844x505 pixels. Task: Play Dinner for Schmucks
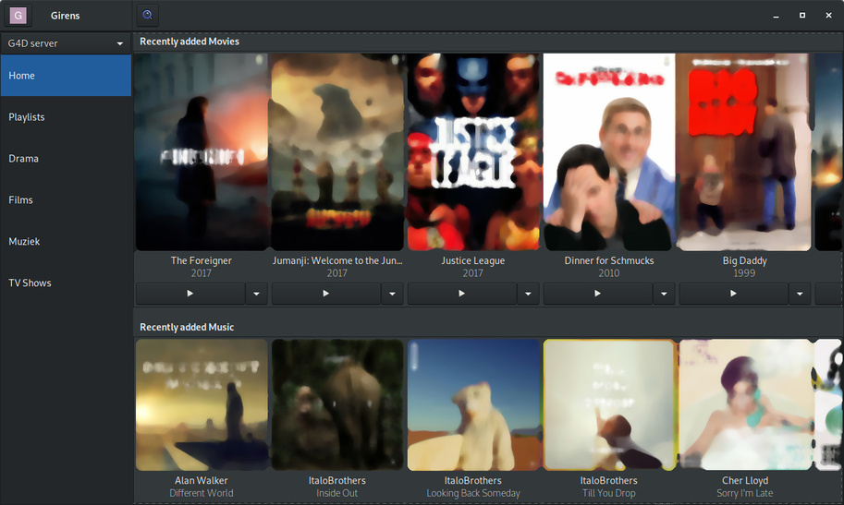pos(597,294)
